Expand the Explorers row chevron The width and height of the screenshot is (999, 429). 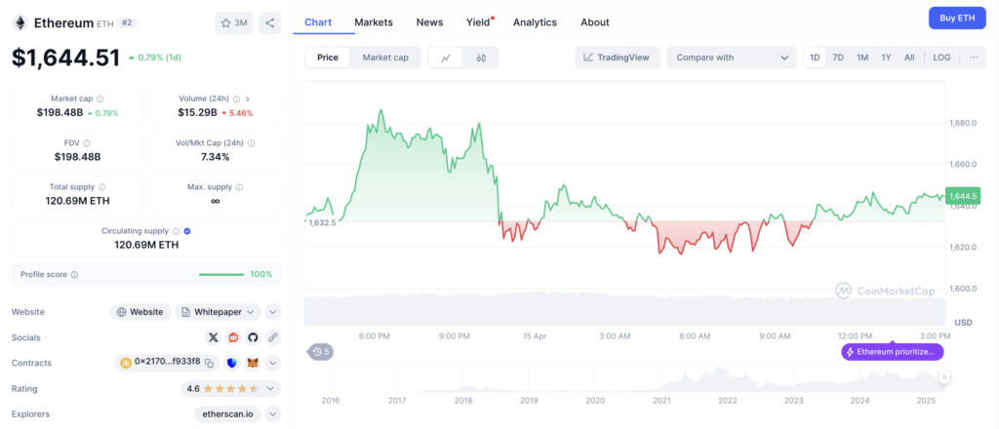[x=273, y=413]
